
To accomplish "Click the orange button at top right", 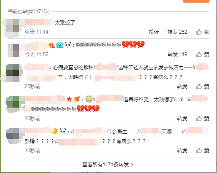I will (196, 1).
